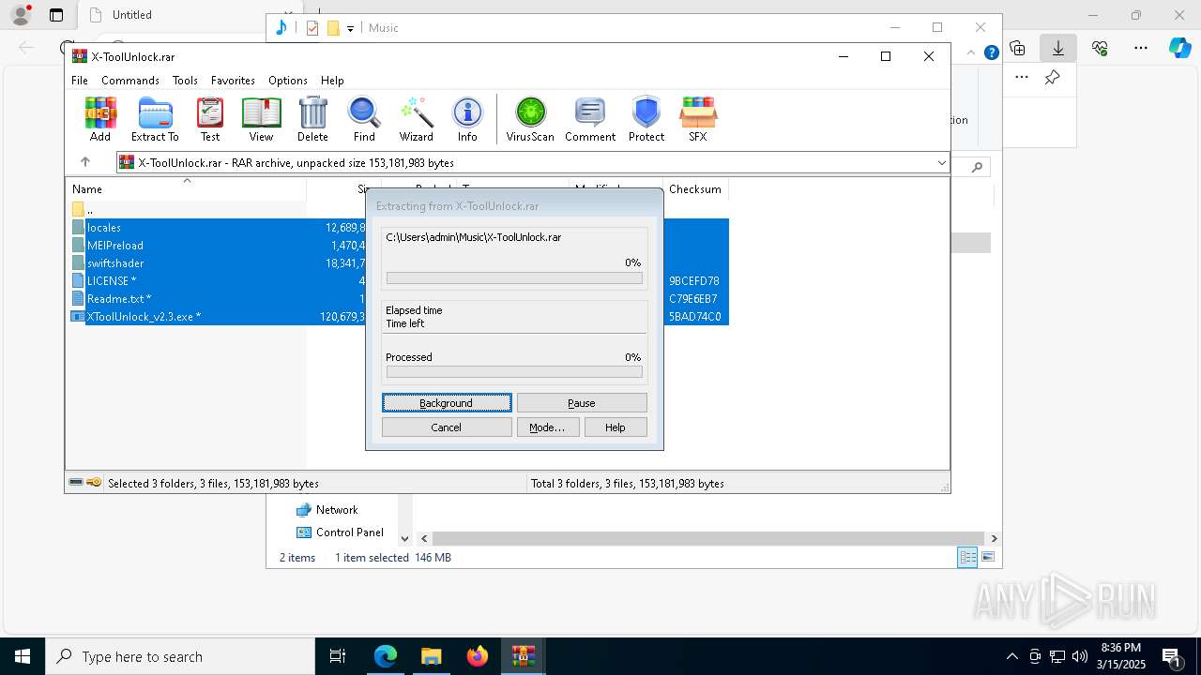Click the Copilot icon in Edge
This screenshot has height=675, width=1201.
[x=1180, y=48]
